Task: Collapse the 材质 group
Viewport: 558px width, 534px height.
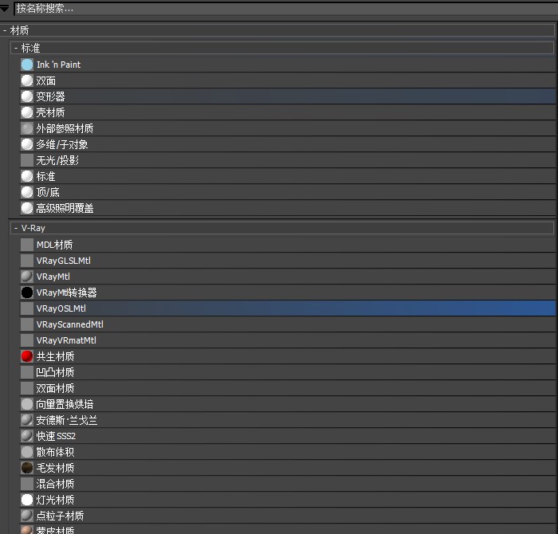Action: click(5, 30)
